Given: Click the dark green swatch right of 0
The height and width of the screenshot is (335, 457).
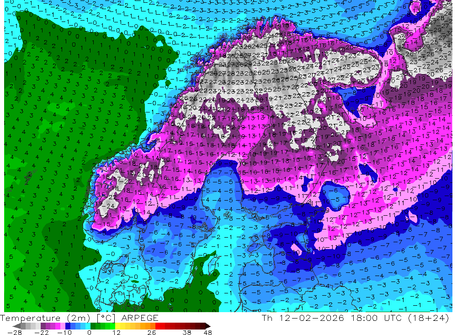Looking at the screenshot, I should pos(93,326).
